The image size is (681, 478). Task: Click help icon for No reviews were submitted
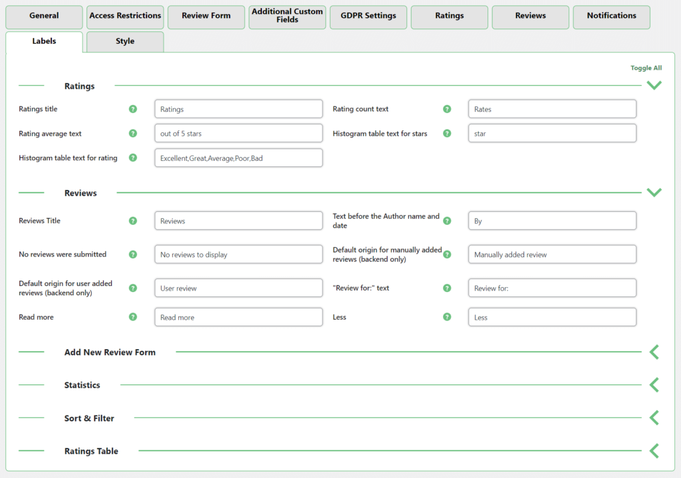click(x=133, y=254)
